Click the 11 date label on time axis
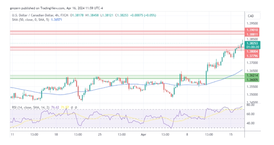Screen dimensions: 274x145 tap(12, 135)
